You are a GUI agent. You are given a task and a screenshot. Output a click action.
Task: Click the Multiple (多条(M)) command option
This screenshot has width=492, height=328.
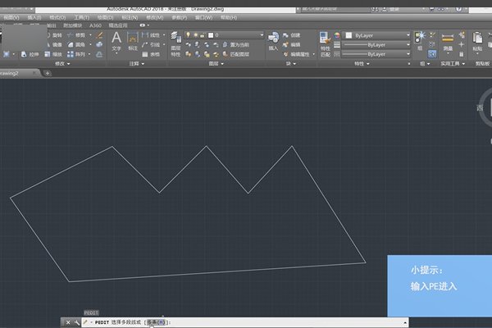[x=154, y=323]
